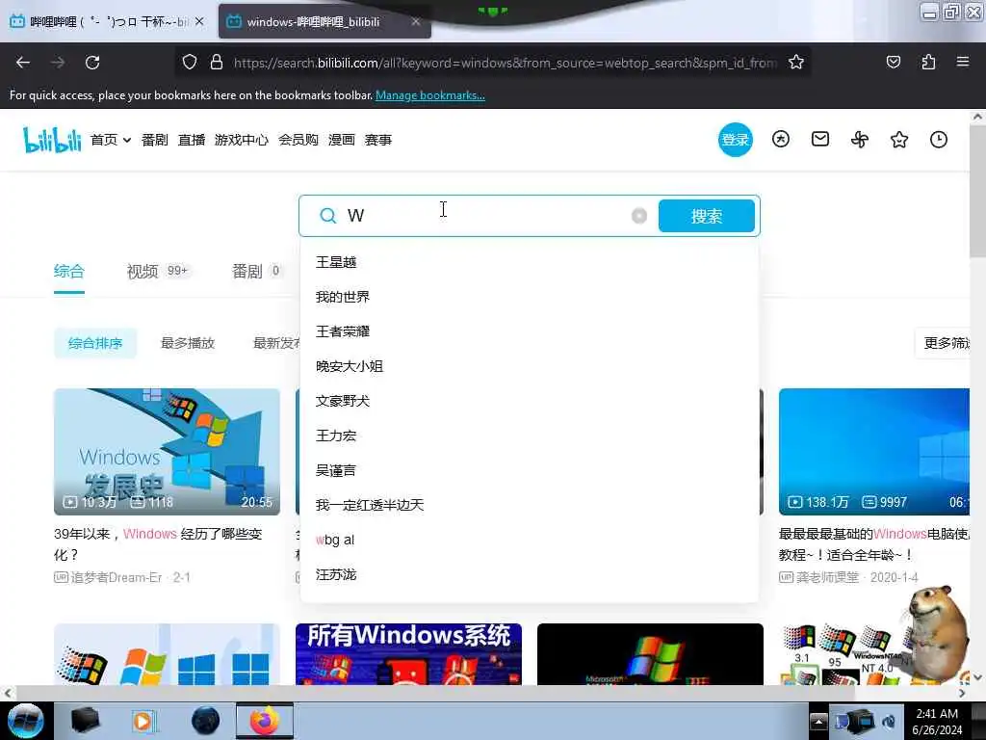Close the windows-哔哩哔哩_bilibili tab
Viewport: 986px width, 740px height.
click(416, 21)
